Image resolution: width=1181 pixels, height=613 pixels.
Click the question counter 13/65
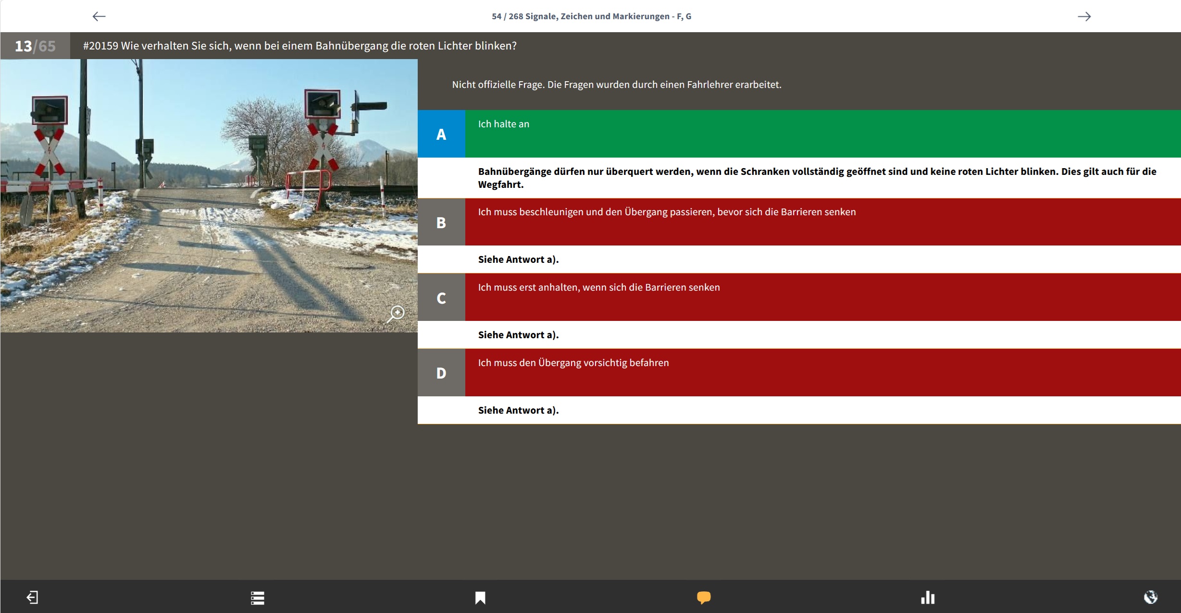click(35, 46)
